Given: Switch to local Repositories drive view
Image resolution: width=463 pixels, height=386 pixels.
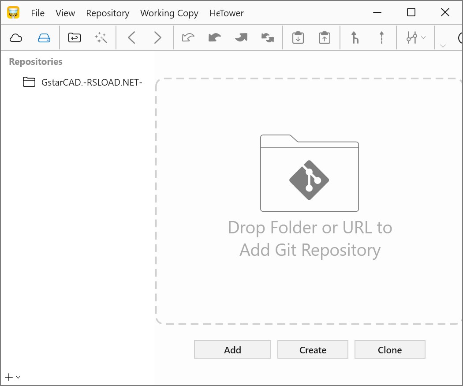Looking at the screenshot, I should coord(44,38).
